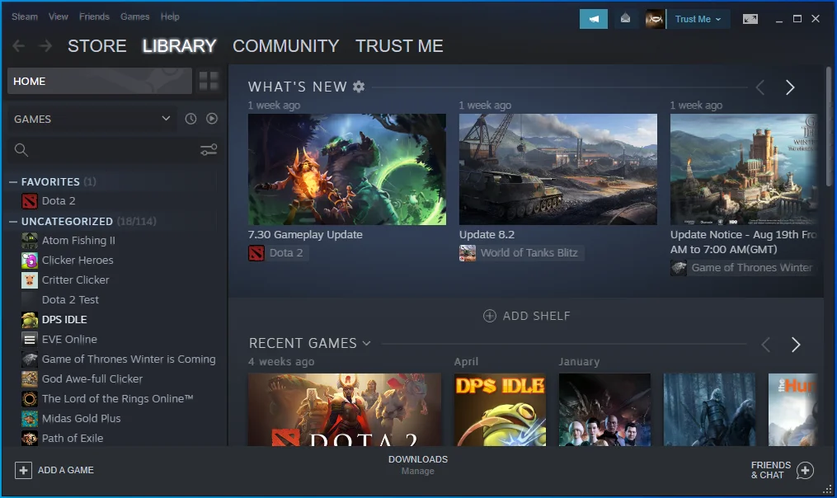Open Update Notice - Aug 19th news title
837x498 pixels.
(744, 242)
